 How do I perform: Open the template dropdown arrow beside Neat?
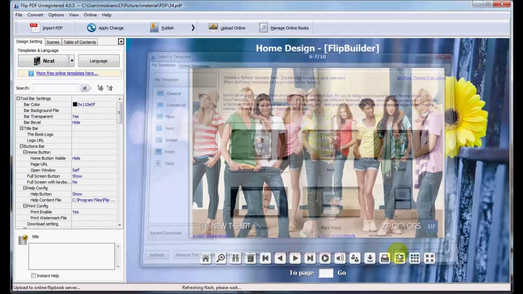coord(72,61)
